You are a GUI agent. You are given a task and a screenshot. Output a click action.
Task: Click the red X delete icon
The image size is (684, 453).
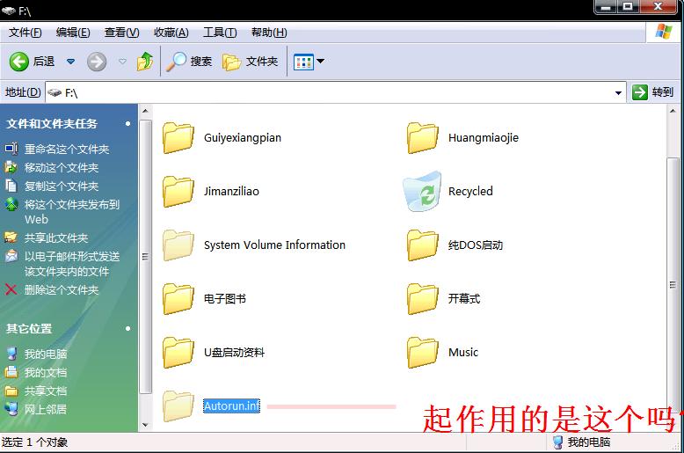(x=11, y=289)
